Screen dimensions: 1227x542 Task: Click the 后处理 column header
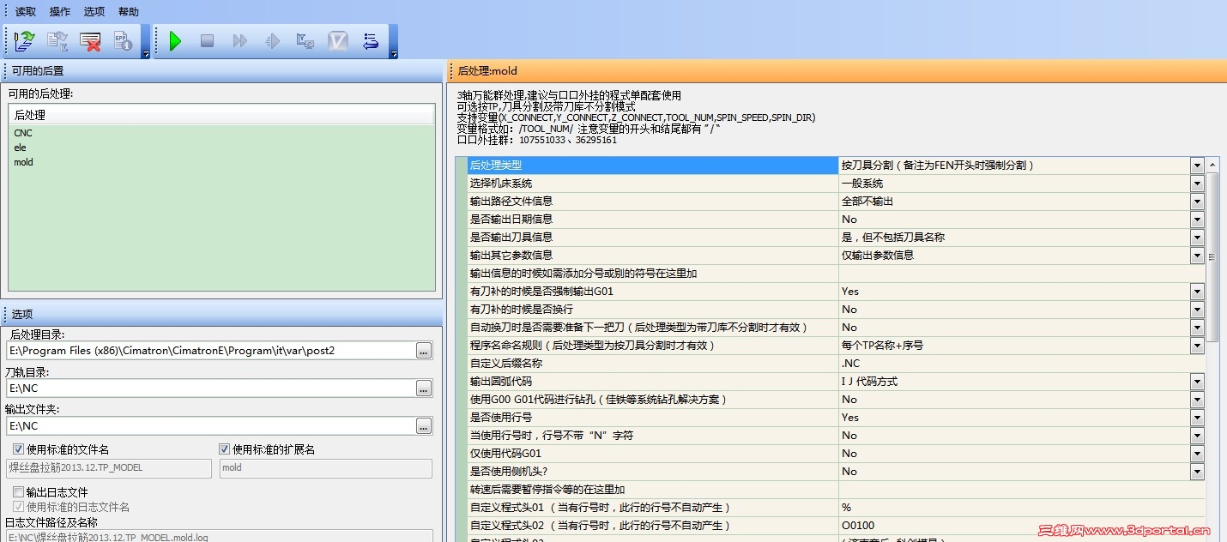point(221,115)
